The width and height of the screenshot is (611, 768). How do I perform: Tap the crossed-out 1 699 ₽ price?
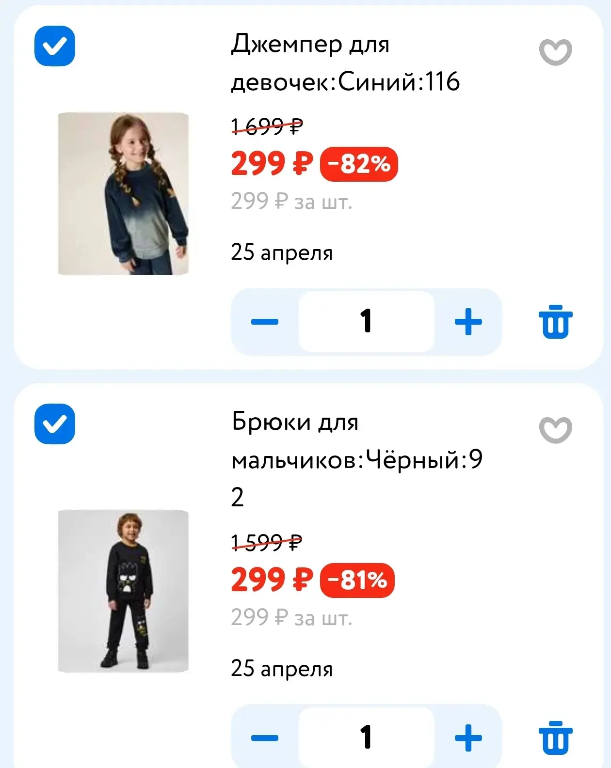267,126
